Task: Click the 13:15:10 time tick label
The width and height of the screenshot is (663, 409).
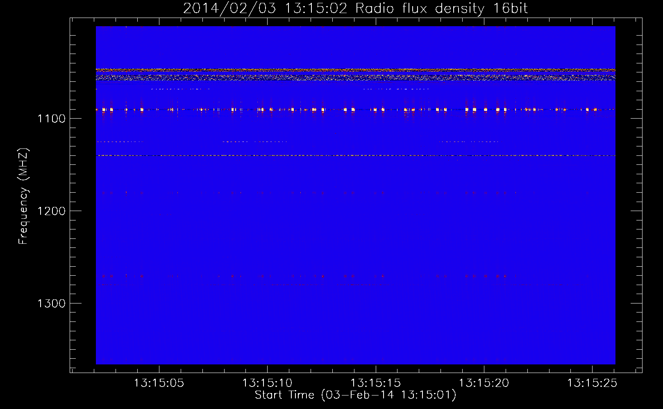Action: [x=267, y=383]
